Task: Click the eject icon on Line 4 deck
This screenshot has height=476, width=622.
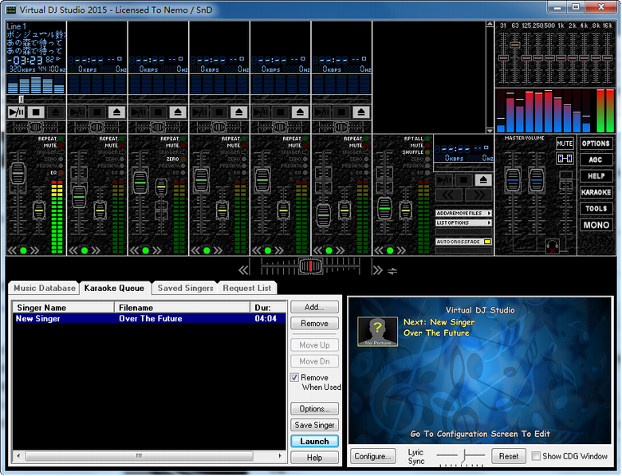Action: [x=238, y=112]
